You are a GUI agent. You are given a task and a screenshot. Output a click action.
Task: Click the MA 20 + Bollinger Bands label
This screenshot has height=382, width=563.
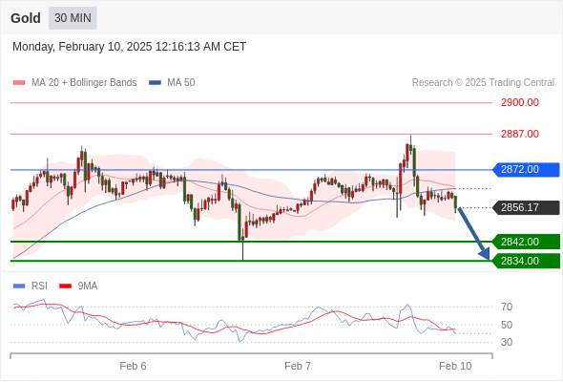click(x=84, y=83)
